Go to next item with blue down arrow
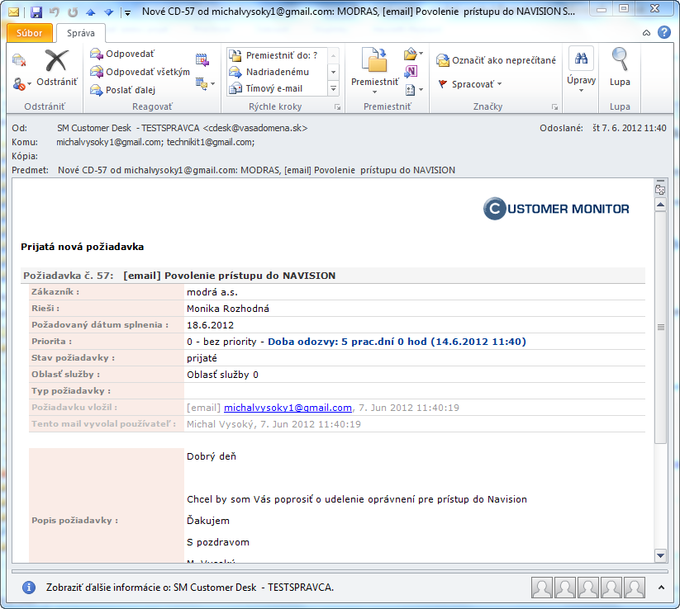Viewport: 680px width, 609px height. [108, 12]
